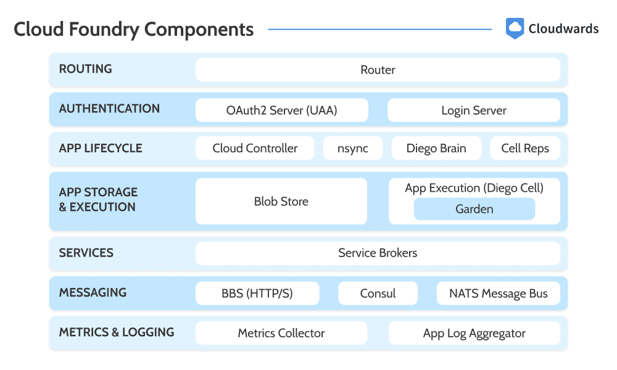
Task: Select the Cell Reps box
Action: 525,148
